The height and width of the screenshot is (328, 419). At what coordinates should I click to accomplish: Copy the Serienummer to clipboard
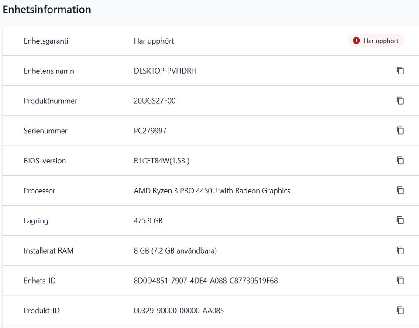pos(400,131)
